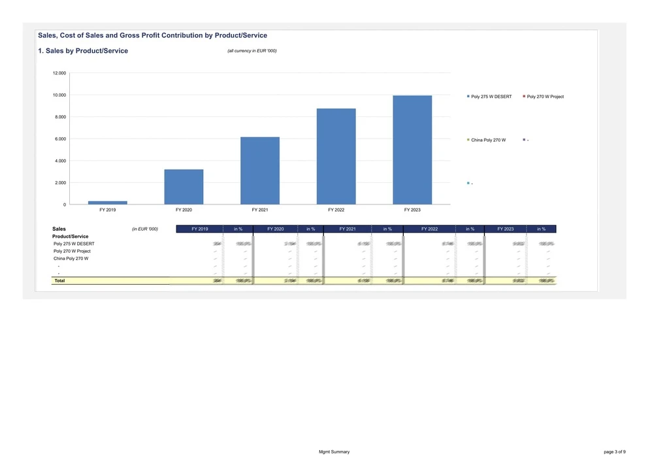Click the FY 2019 table column header
This screenshot has height=473, width=669.
(x=200, y=229)
